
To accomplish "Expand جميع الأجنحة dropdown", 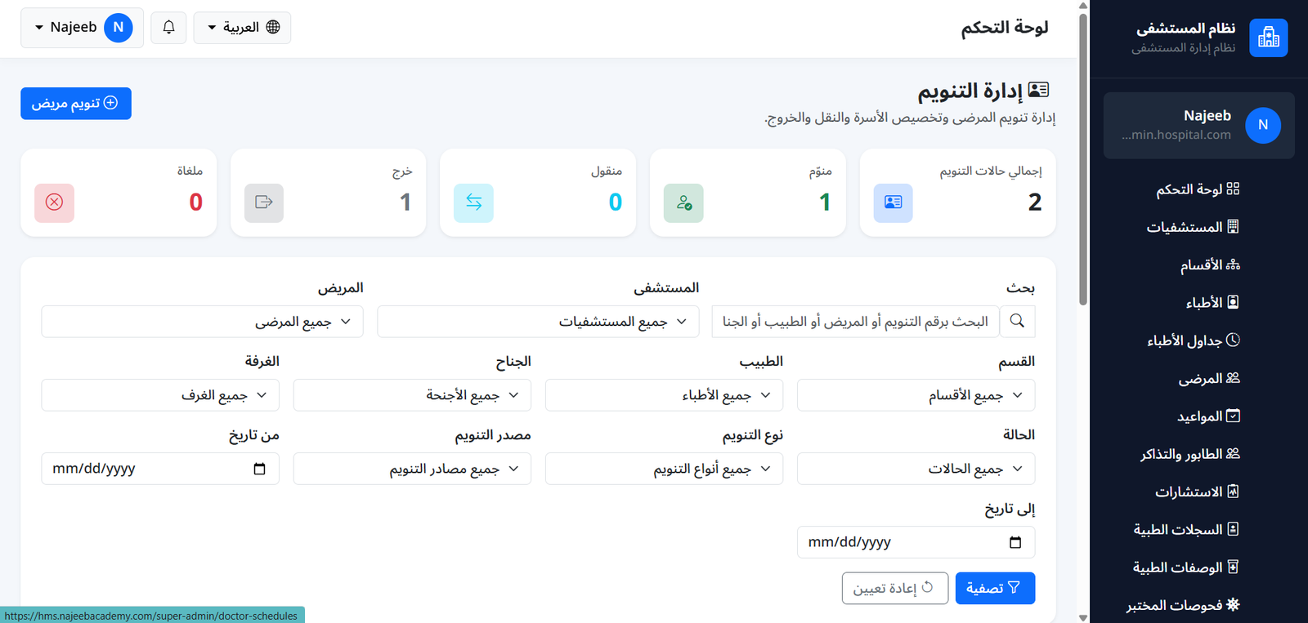I will coord(412,395).
